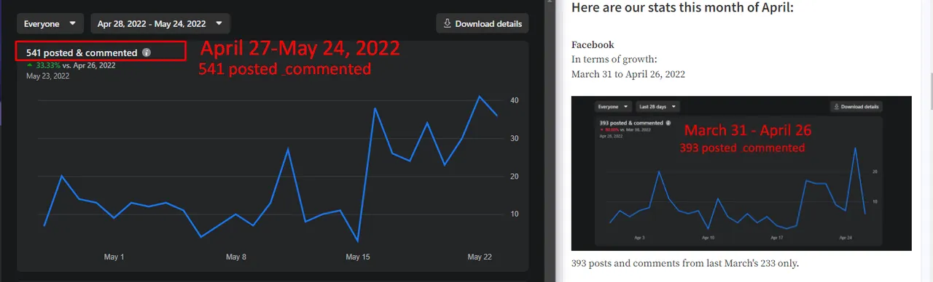The image size is (933, 282).
Task: Click the 'March 31 to April 26, 2022' line
Action: (628, 74)
